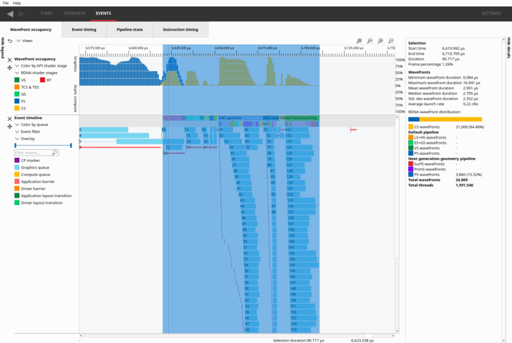
Task: Select event 144 in the timeline
Action: point(304,265)
